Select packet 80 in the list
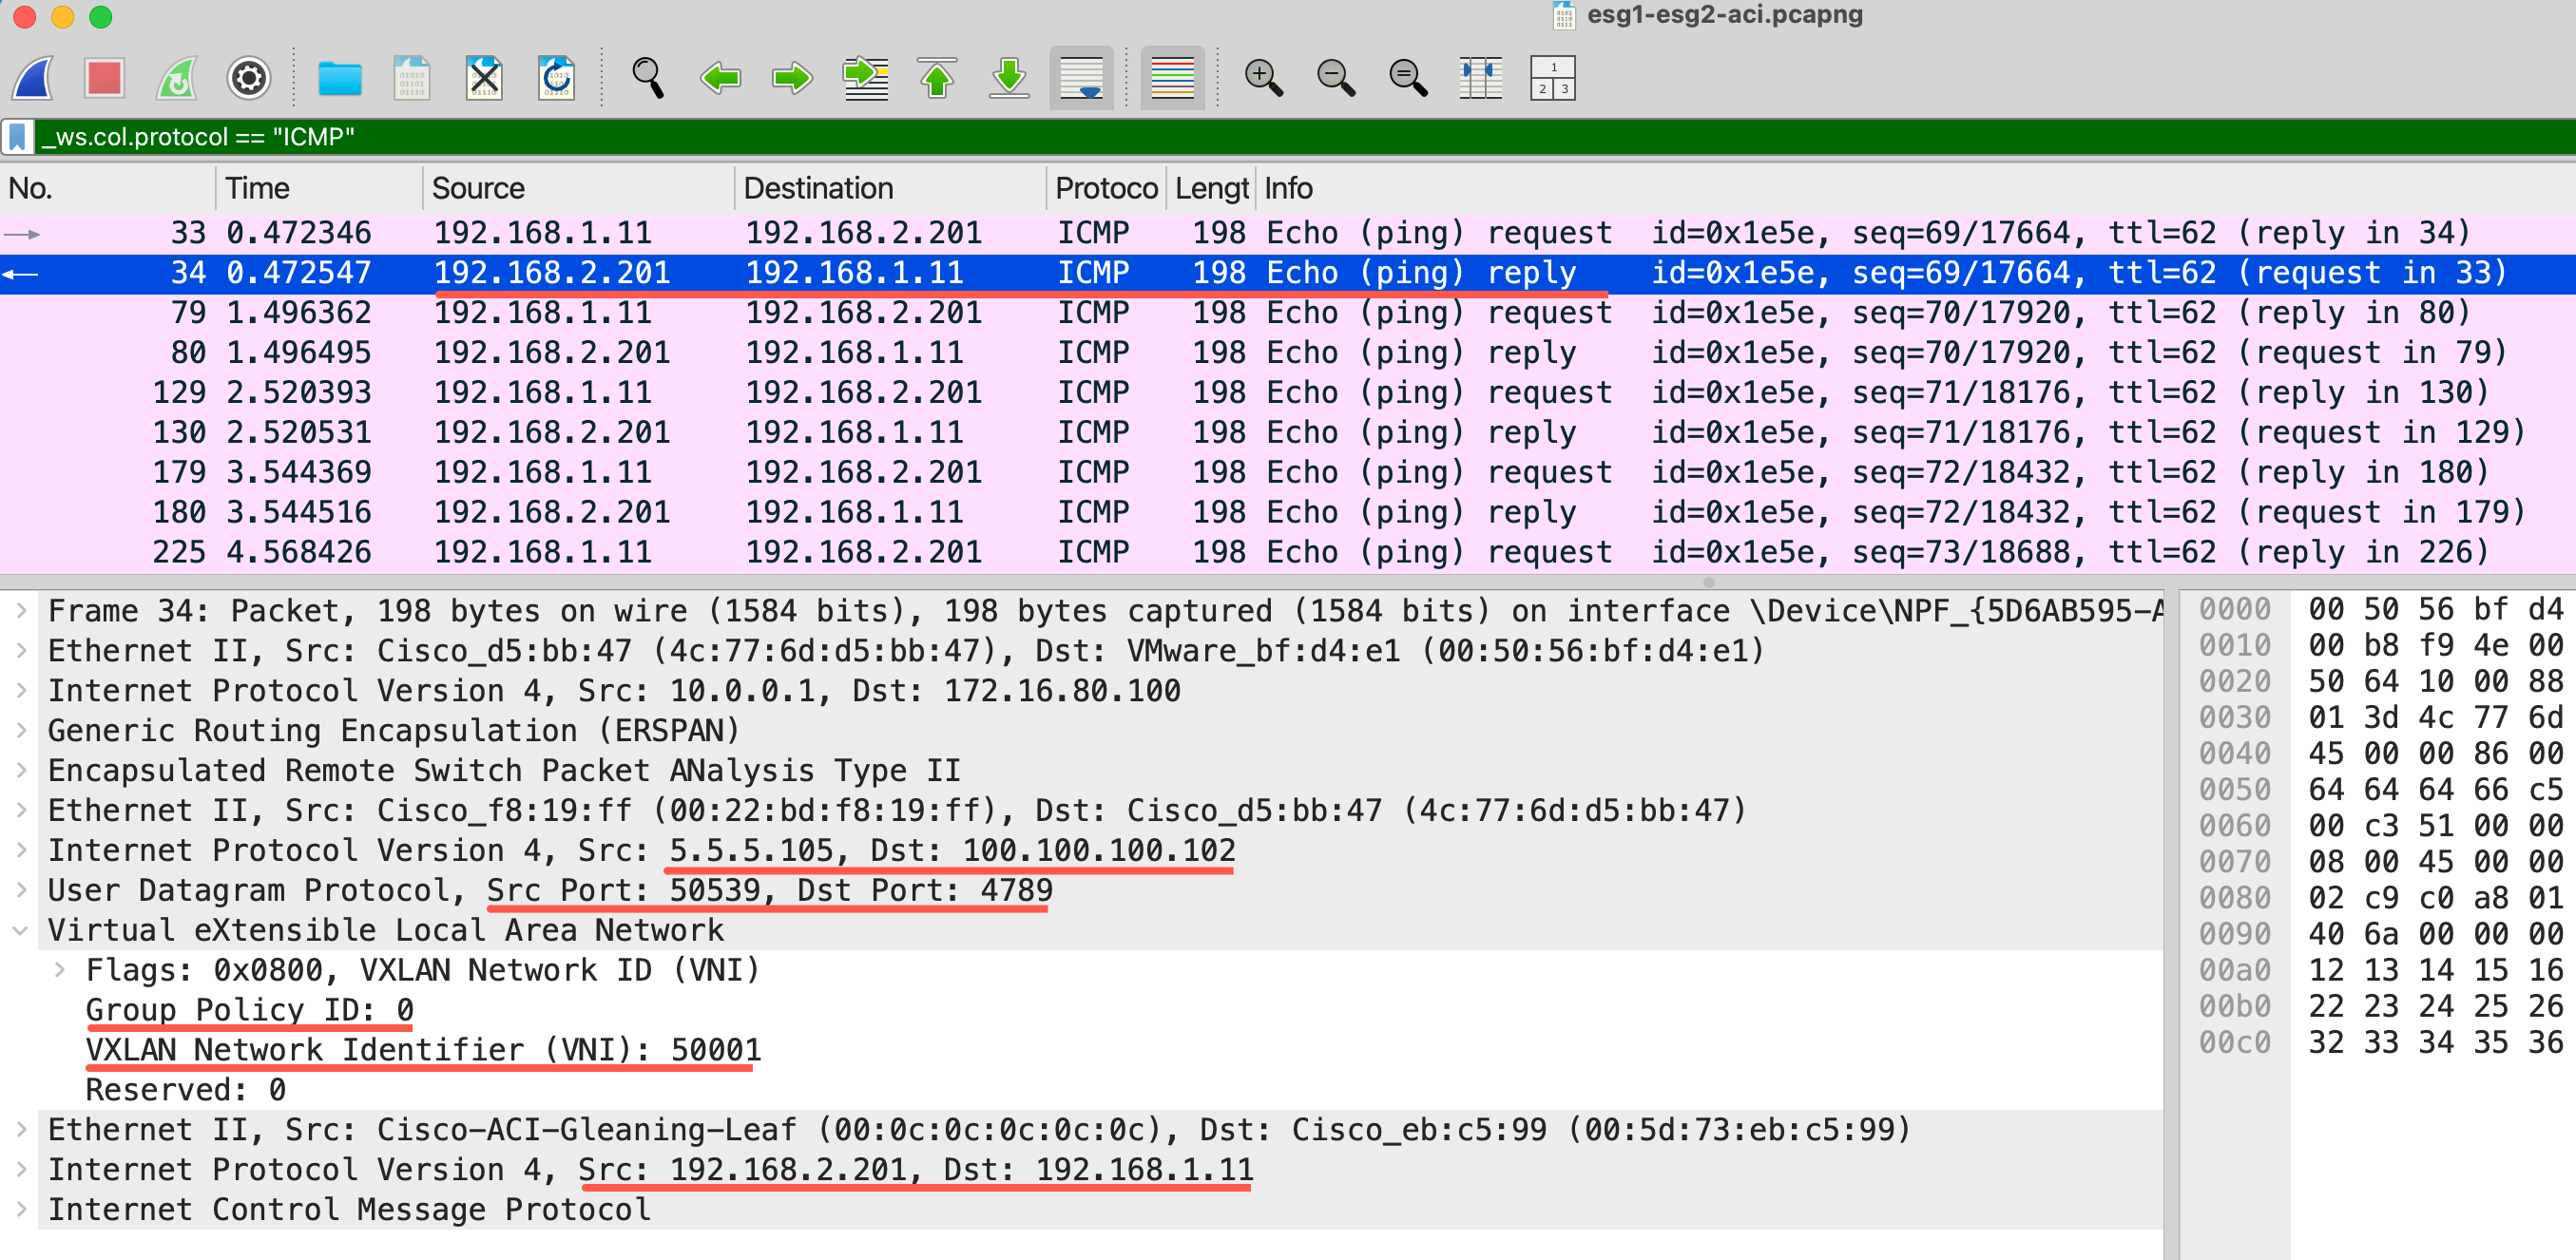 [x=1288, y=353]
